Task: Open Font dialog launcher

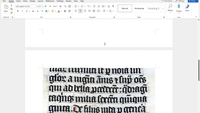Action: [x=71, y=17]
